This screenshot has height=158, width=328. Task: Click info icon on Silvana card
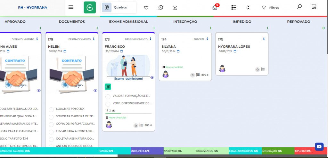[207, 39]
